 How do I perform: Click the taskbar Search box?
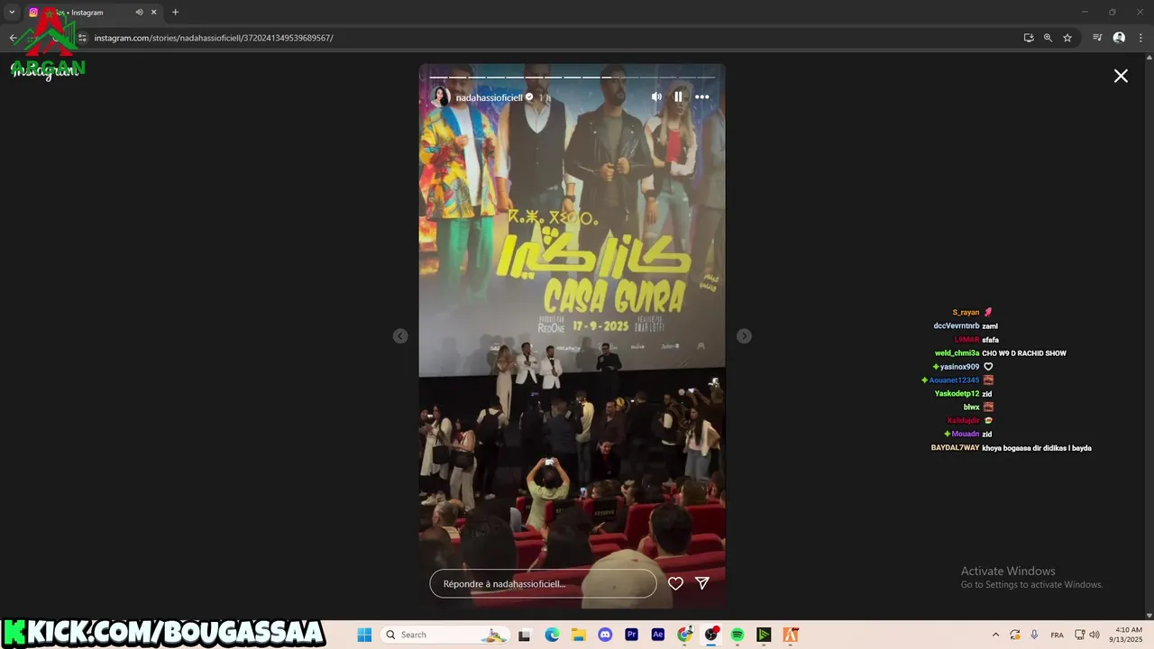(445, 635)
